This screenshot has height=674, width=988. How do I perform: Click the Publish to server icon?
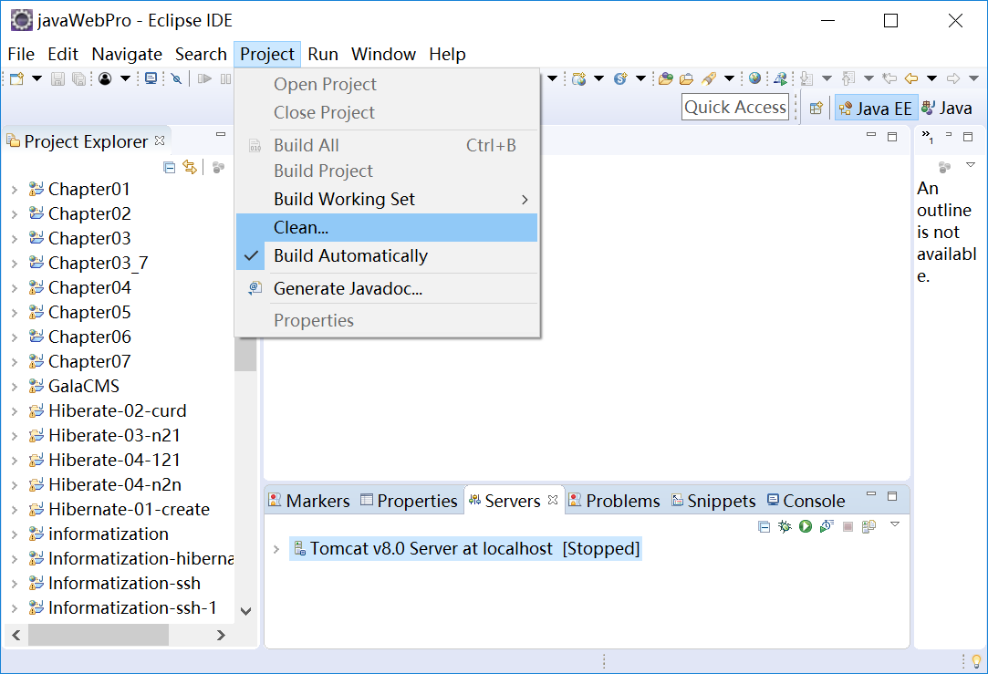(x=868, y=526)
